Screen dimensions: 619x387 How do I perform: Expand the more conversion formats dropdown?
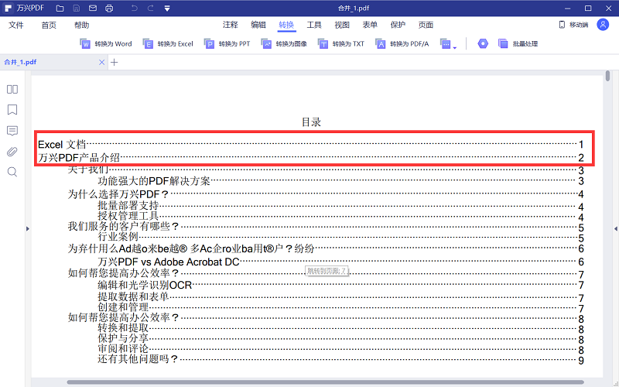coord(448,44)
